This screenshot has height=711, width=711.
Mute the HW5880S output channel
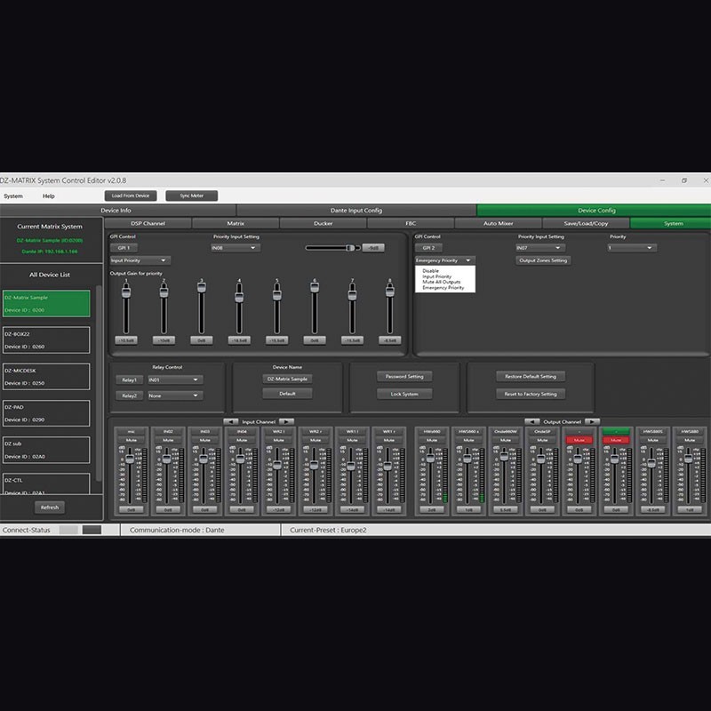point(652,440)
